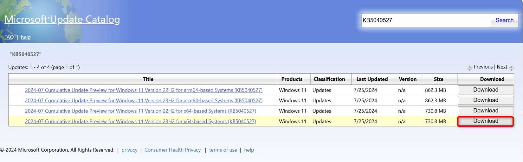The height and width of the screenshot is (162, 523).
Task: Click the Next page arrow icon
Action: [x=511, y=68]
